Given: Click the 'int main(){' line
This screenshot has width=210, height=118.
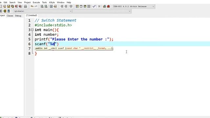Looking at the screenshot, I should [x=47, y=30].
